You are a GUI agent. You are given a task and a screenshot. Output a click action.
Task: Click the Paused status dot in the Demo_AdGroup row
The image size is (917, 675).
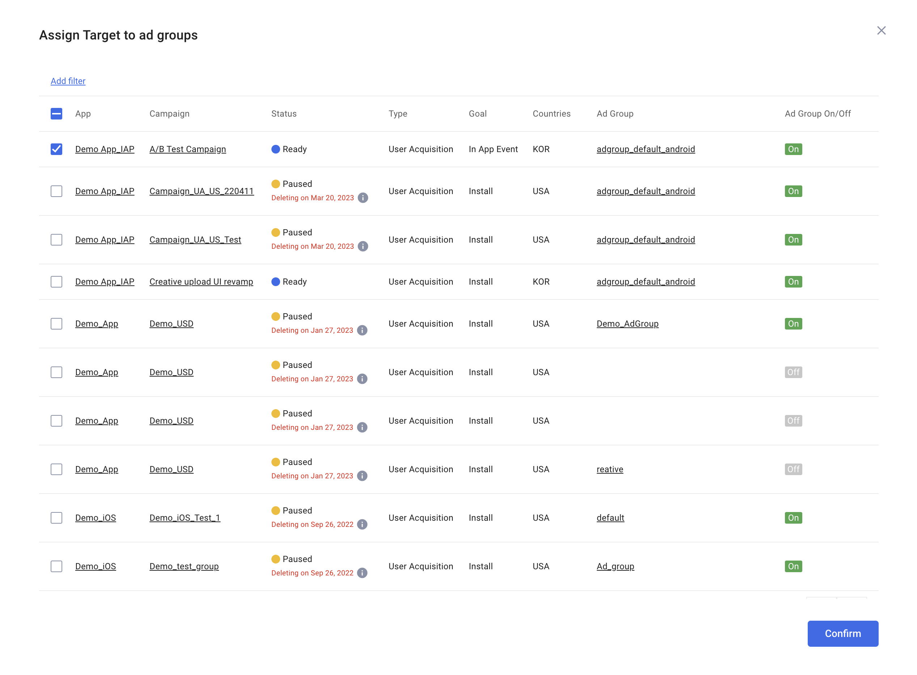[x=276, y=316]
